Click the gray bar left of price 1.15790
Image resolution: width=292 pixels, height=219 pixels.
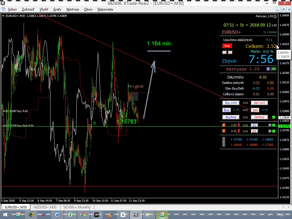point(224,142)
